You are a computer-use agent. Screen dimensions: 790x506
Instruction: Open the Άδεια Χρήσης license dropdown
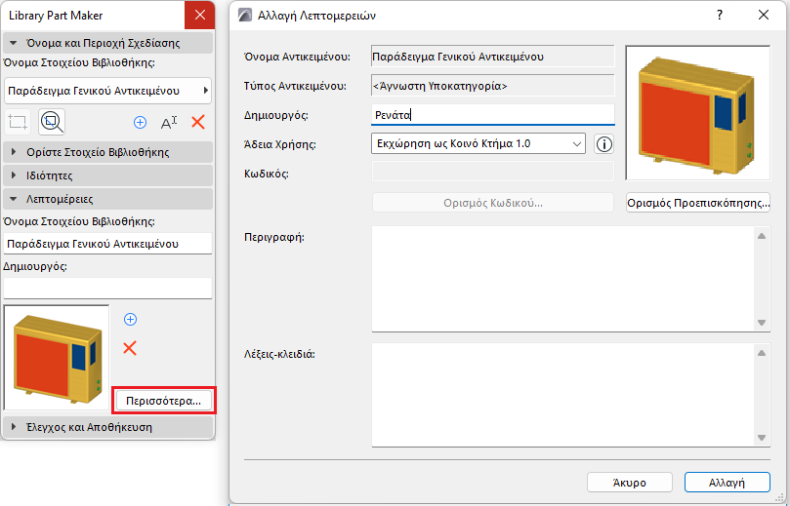pos(478,144)
